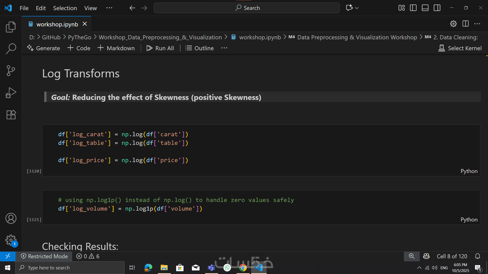Open the Selection menu

coord(65,8)
